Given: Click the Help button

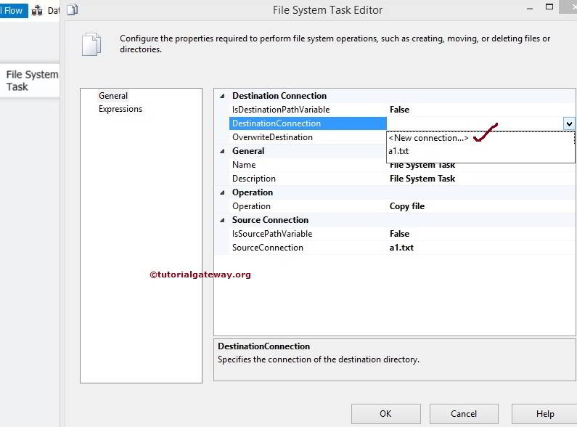Looking at the screenshot, I should pos(545,414).
